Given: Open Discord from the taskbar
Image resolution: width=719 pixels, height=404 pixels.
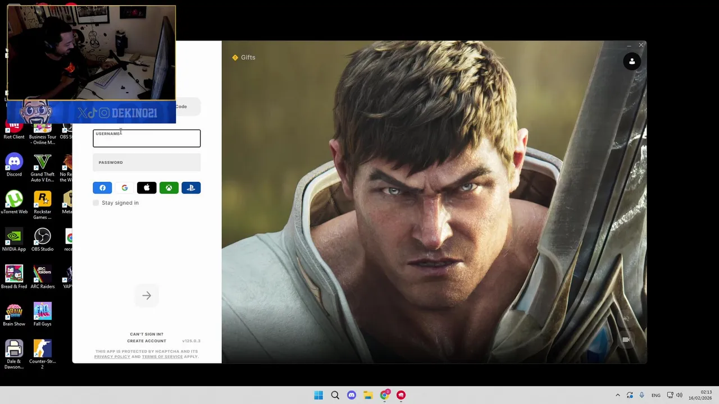Looking at the screenshot, I should (x=352, y=395).
